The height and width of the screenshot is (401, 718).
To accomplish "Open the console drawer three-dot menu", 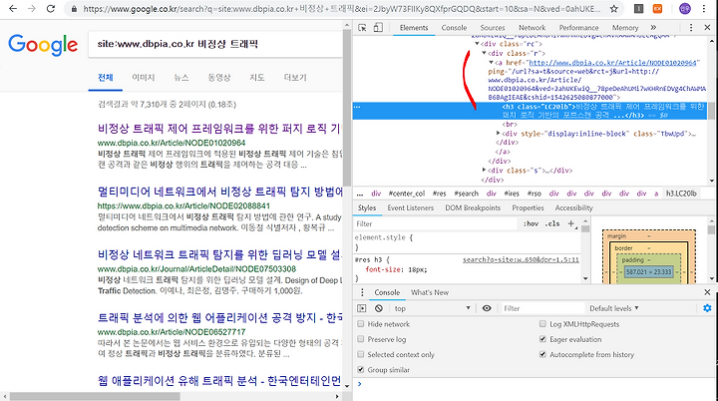I will pos(362,292).
